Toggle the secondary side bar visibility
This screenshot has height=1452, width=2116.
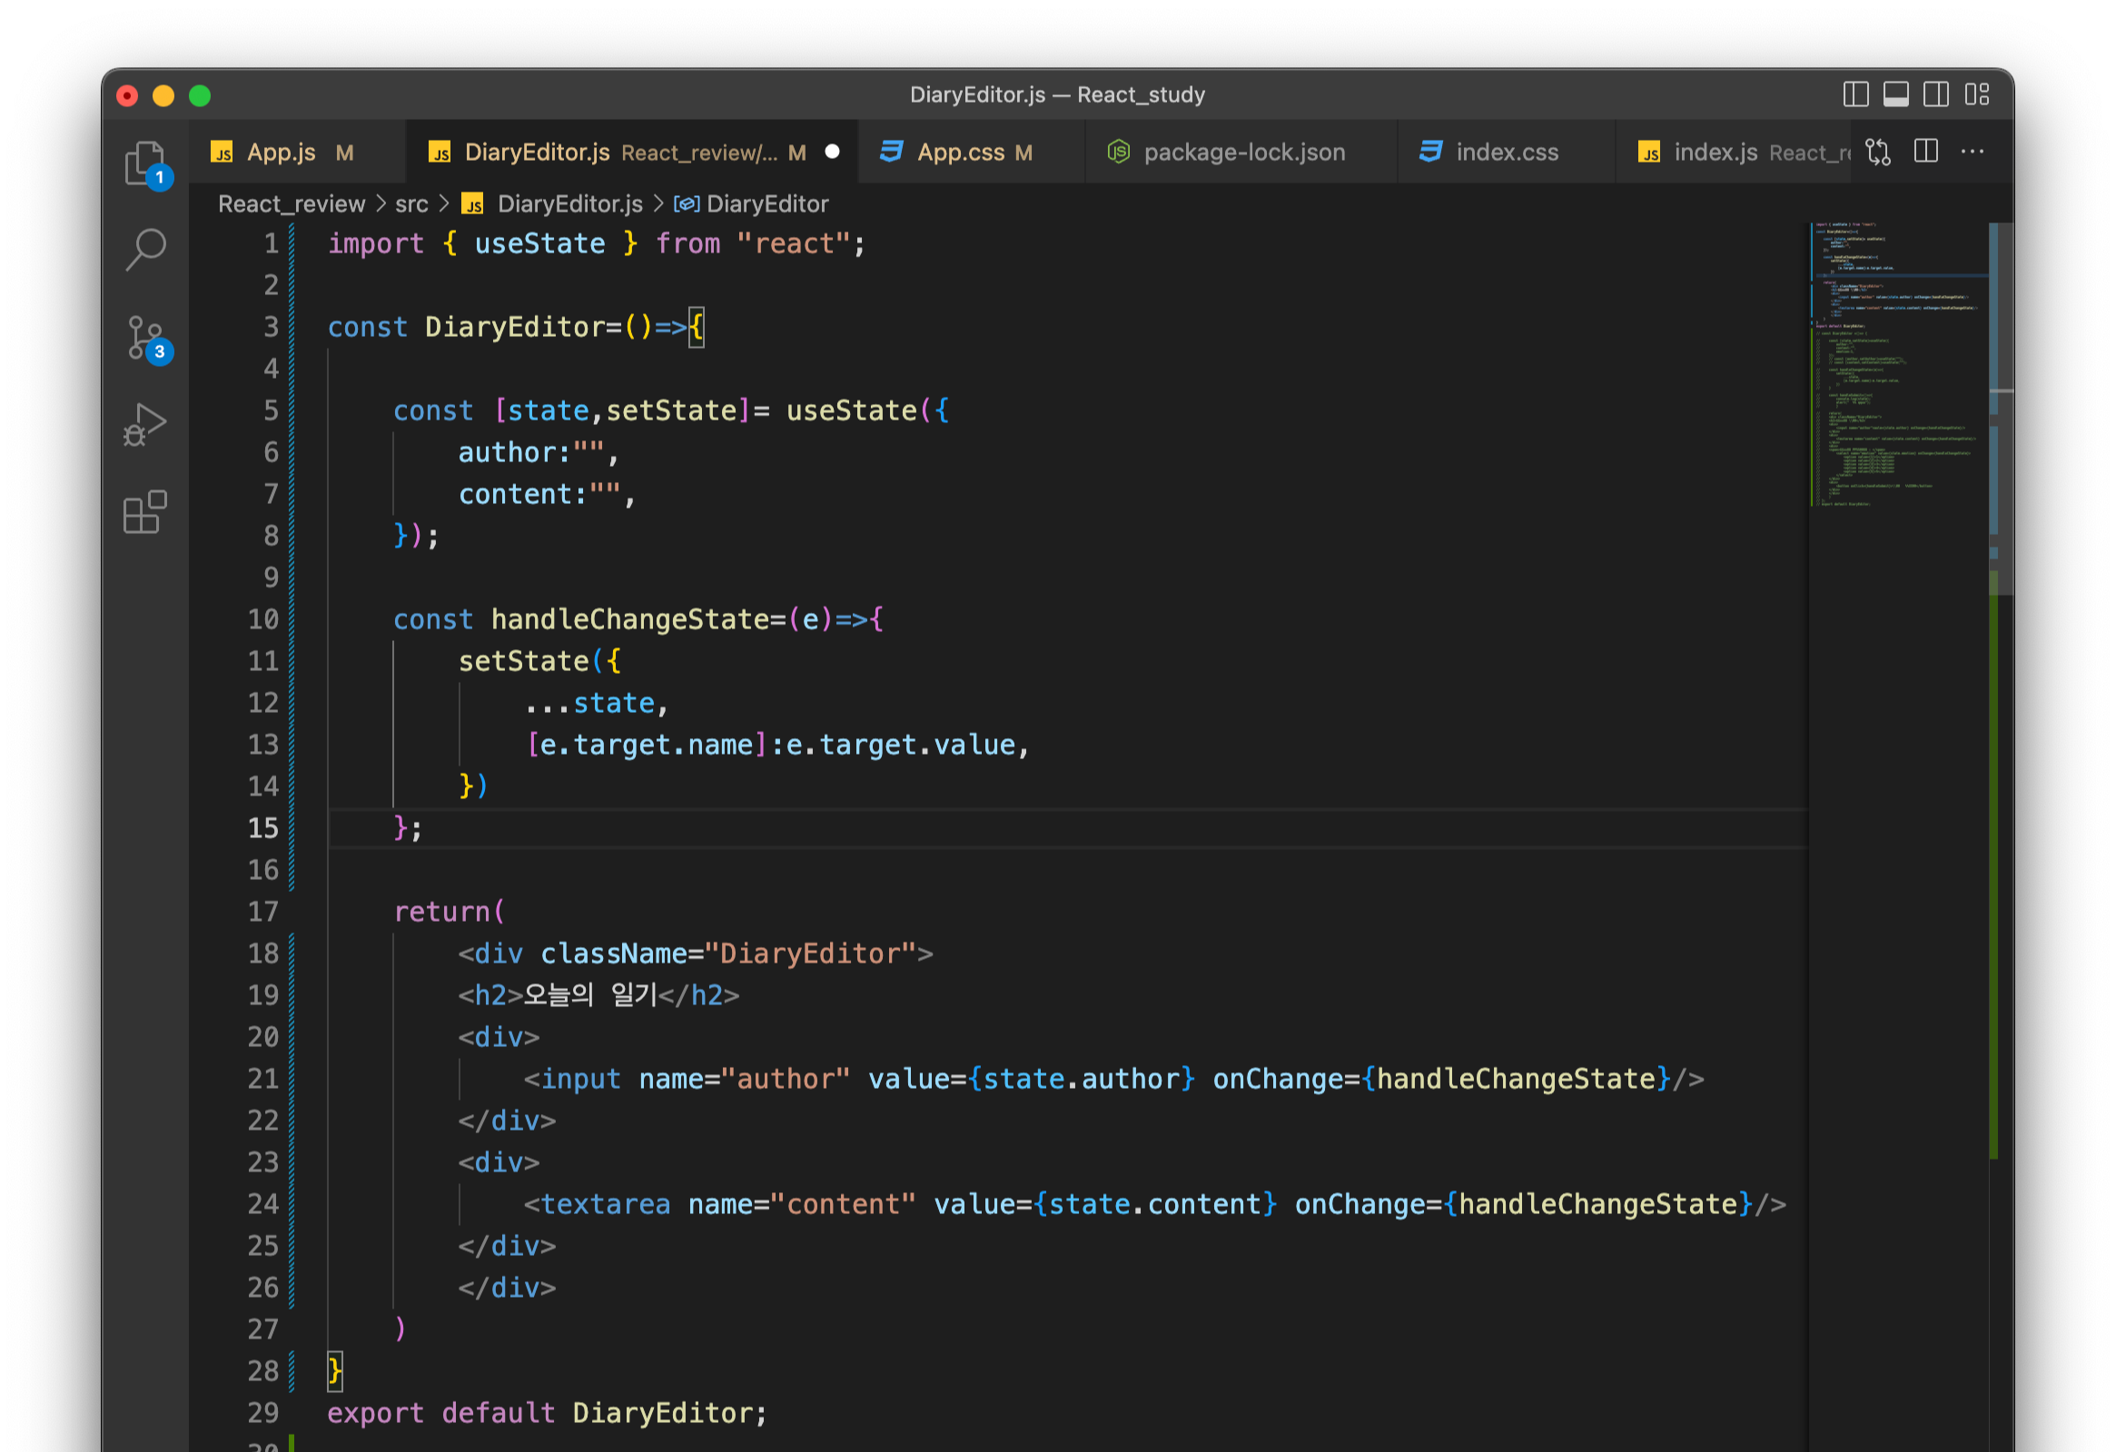point(1935,94)
